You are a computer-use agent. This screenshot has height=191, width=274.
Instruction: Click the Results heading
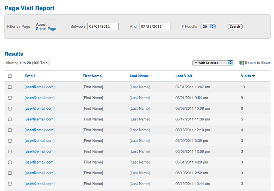14,54
